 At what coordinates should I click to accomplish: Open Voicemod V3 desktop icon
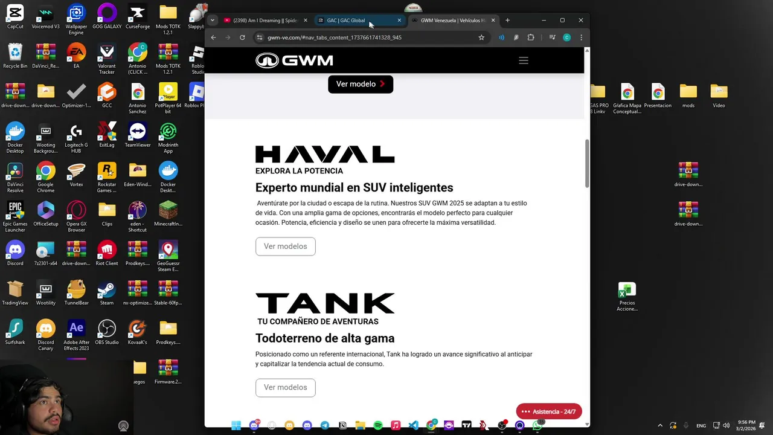pyautogui.click(x=45, y=17)
